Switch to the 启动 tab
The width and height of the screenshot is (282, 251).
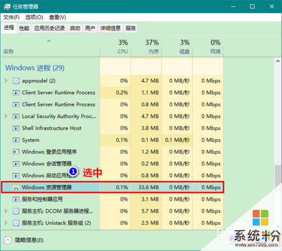pos(75,28)
